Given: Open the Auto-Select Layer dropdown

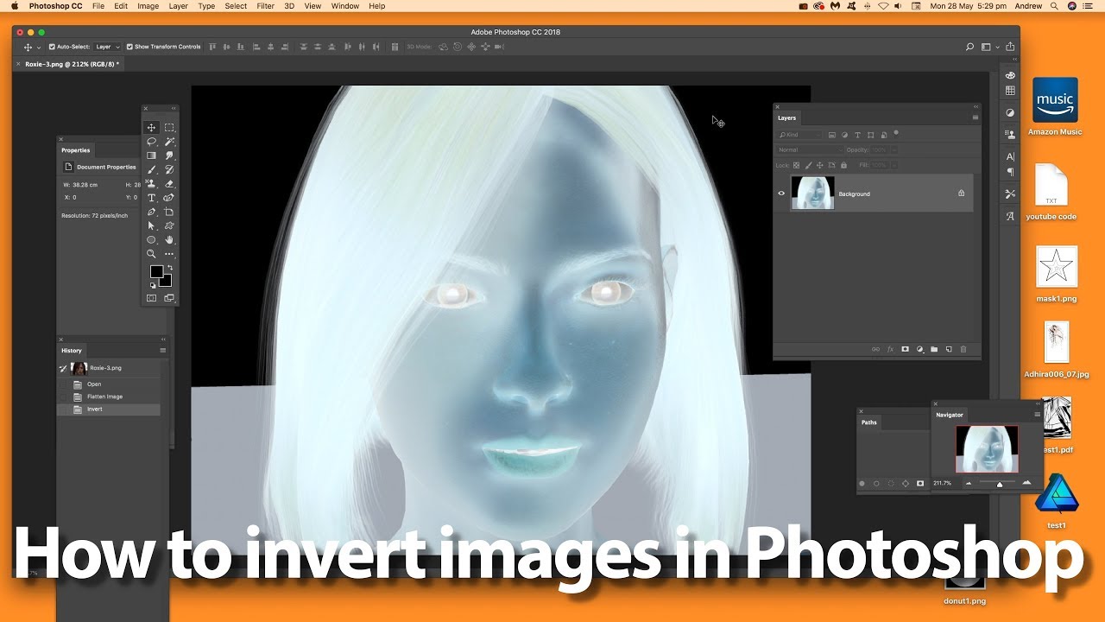Looking at the screenshot, I should point(108,47).
